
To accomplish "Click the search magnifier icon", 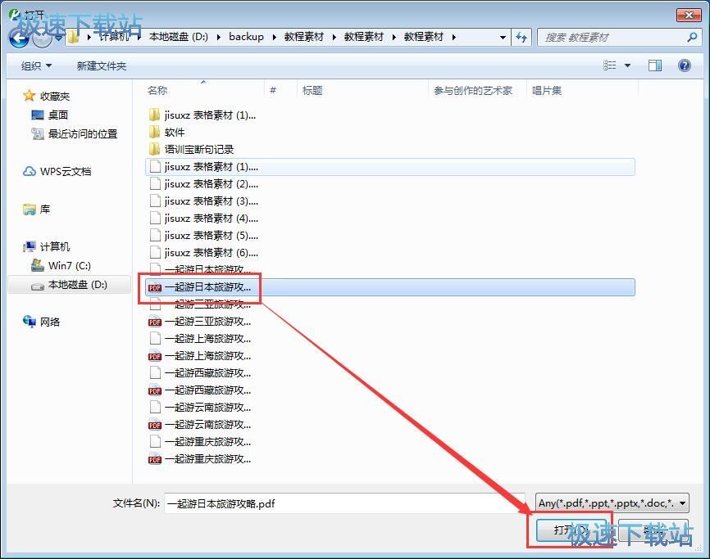I will 693,37.
